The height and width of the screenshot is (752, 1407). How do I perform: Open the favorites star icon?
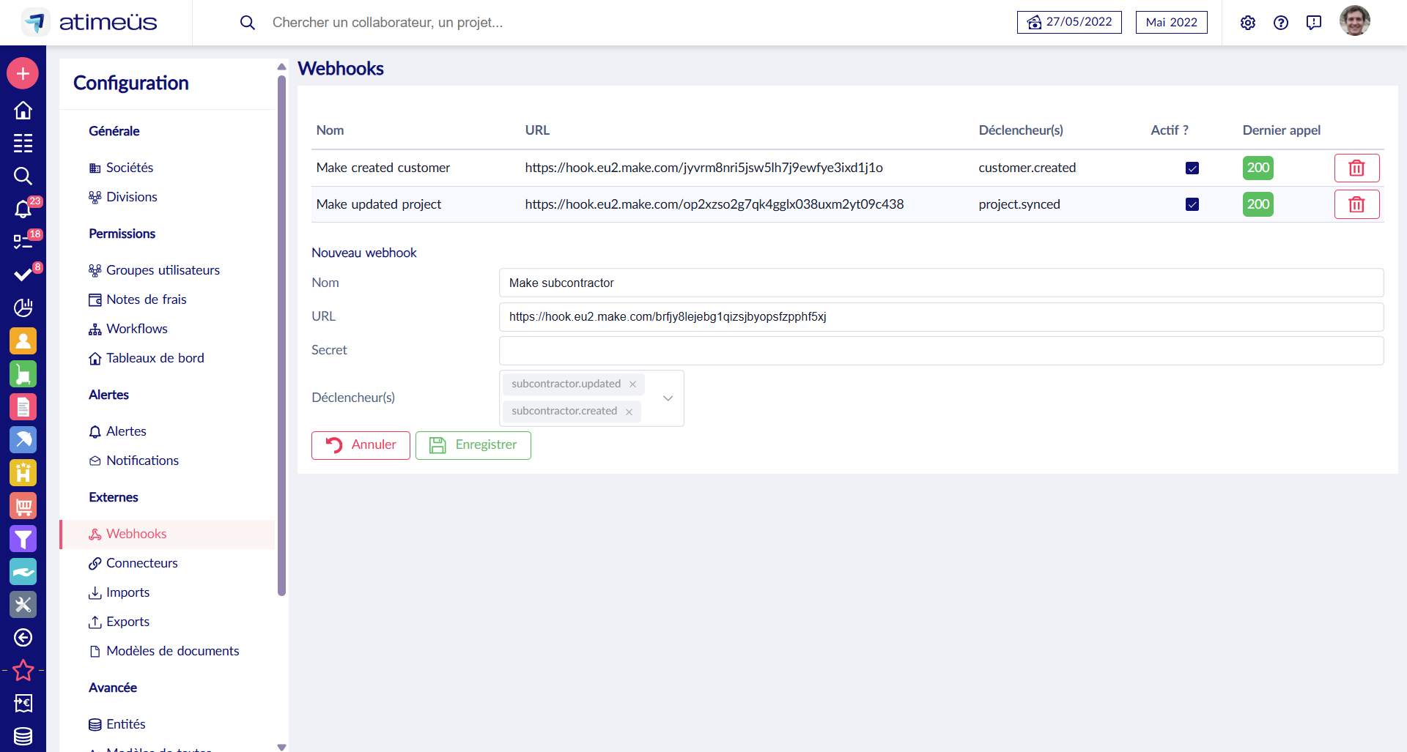(x=23, y=670)
